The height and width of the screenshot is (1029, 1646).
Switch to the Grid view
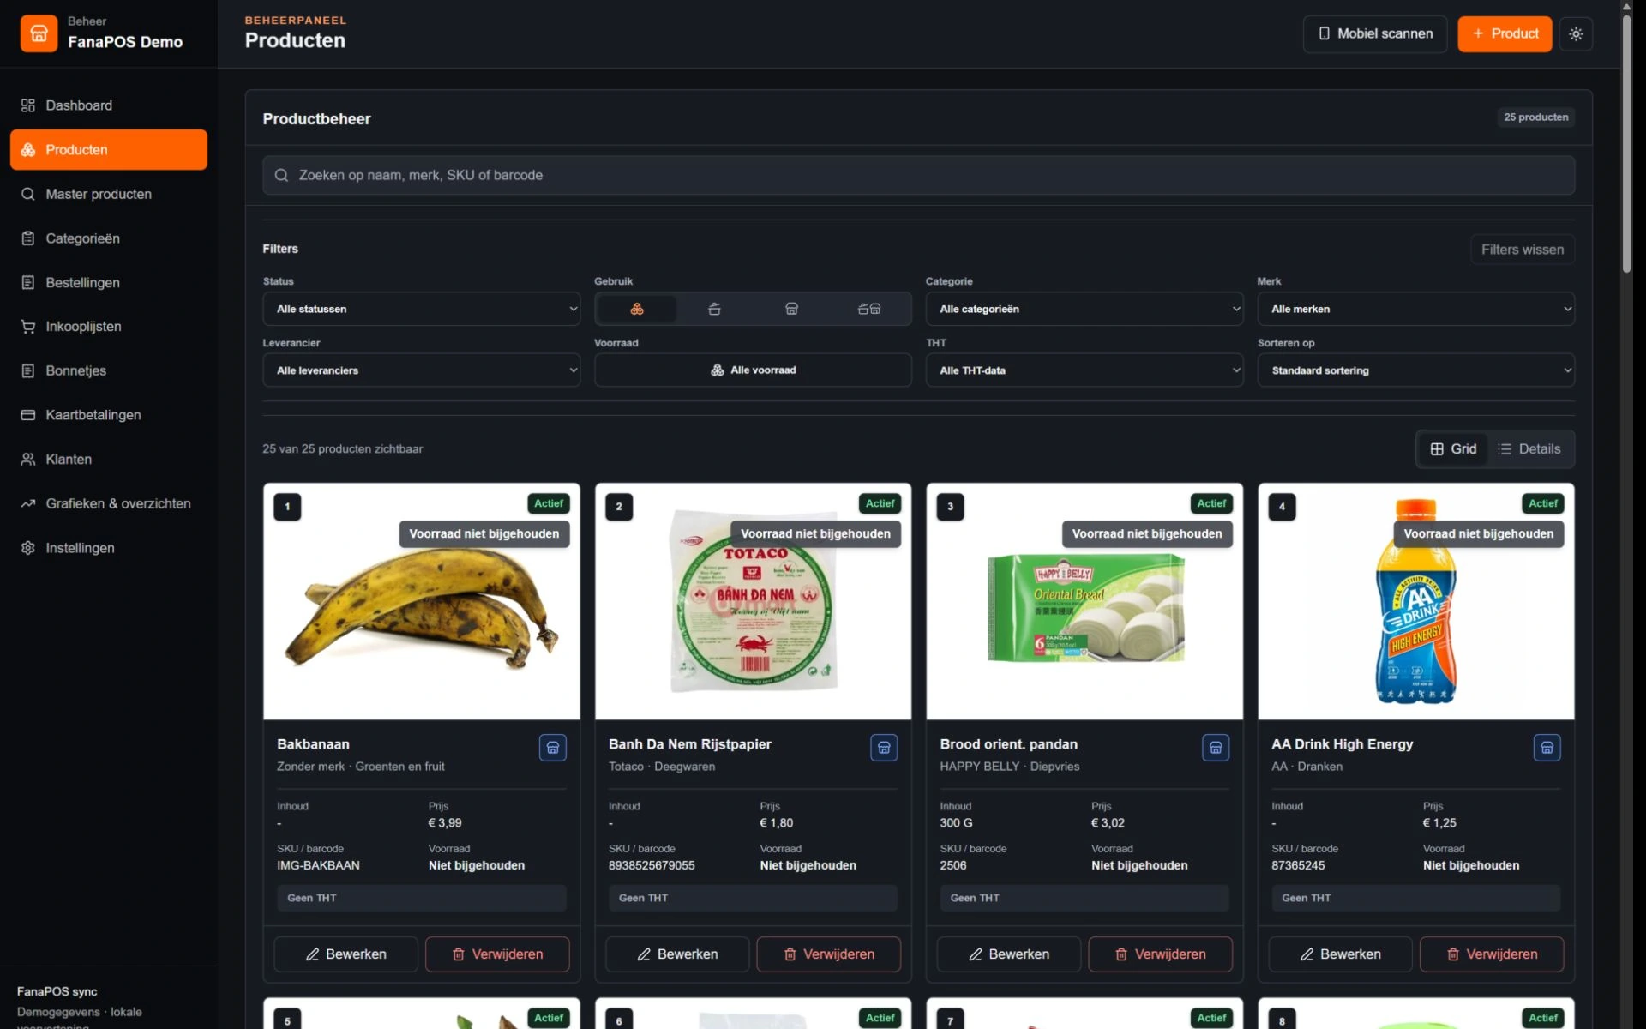1453,449
